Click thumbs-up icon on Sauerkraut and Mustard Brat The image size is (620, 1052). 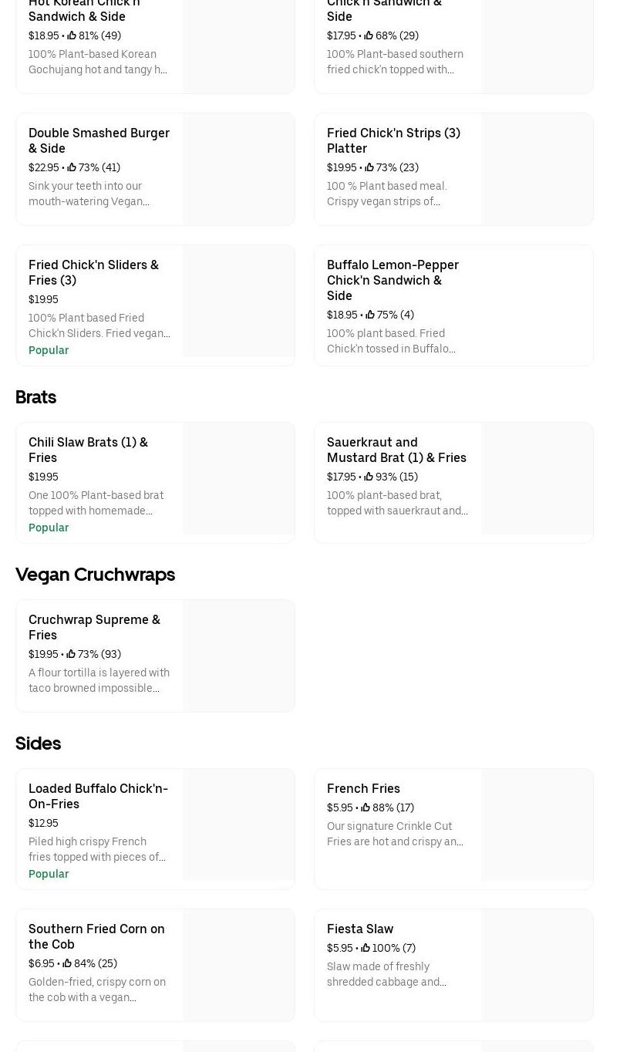pos(369,477)
